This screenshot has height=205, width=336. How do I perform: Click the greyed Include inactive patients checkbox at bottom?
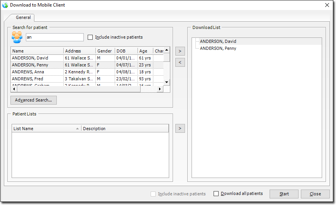point(153,194)
